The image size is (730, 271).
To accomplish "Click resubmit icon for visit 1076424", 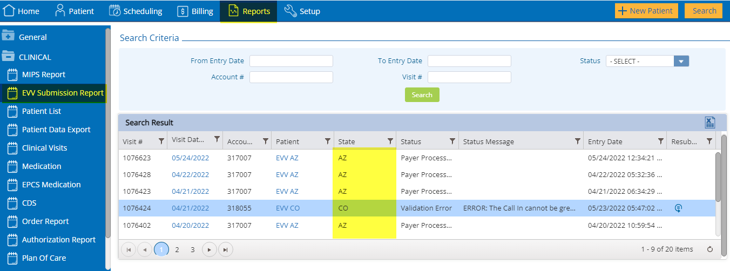I will 679,208.
